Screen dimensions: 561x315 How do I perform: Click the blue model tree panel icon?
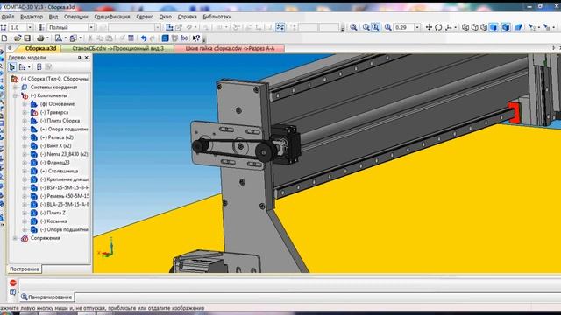(165, 38)
